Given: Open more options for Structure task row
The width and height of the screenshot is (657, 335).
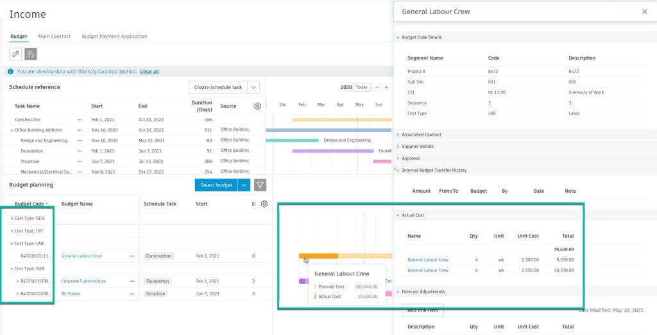Looking at the screenshot, I should [80, 161].
